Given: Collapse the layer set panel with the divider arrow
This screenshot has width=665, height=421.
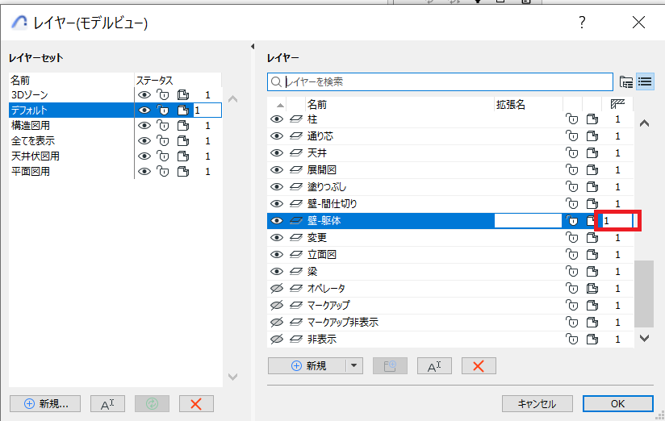Looking at the screenshot, I should (x=253, y=46).
